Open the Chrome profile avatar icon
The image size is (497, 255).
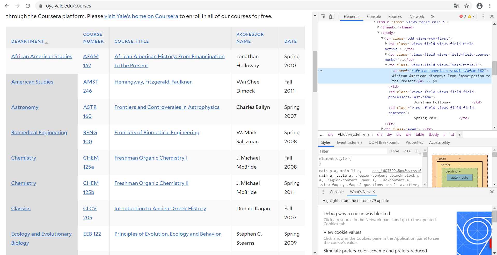tap(479, 6)
